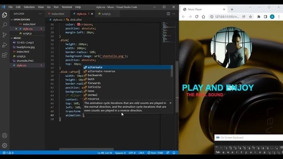
Task: Click Port: 5500 Live Server status
Action: [155, 153]
